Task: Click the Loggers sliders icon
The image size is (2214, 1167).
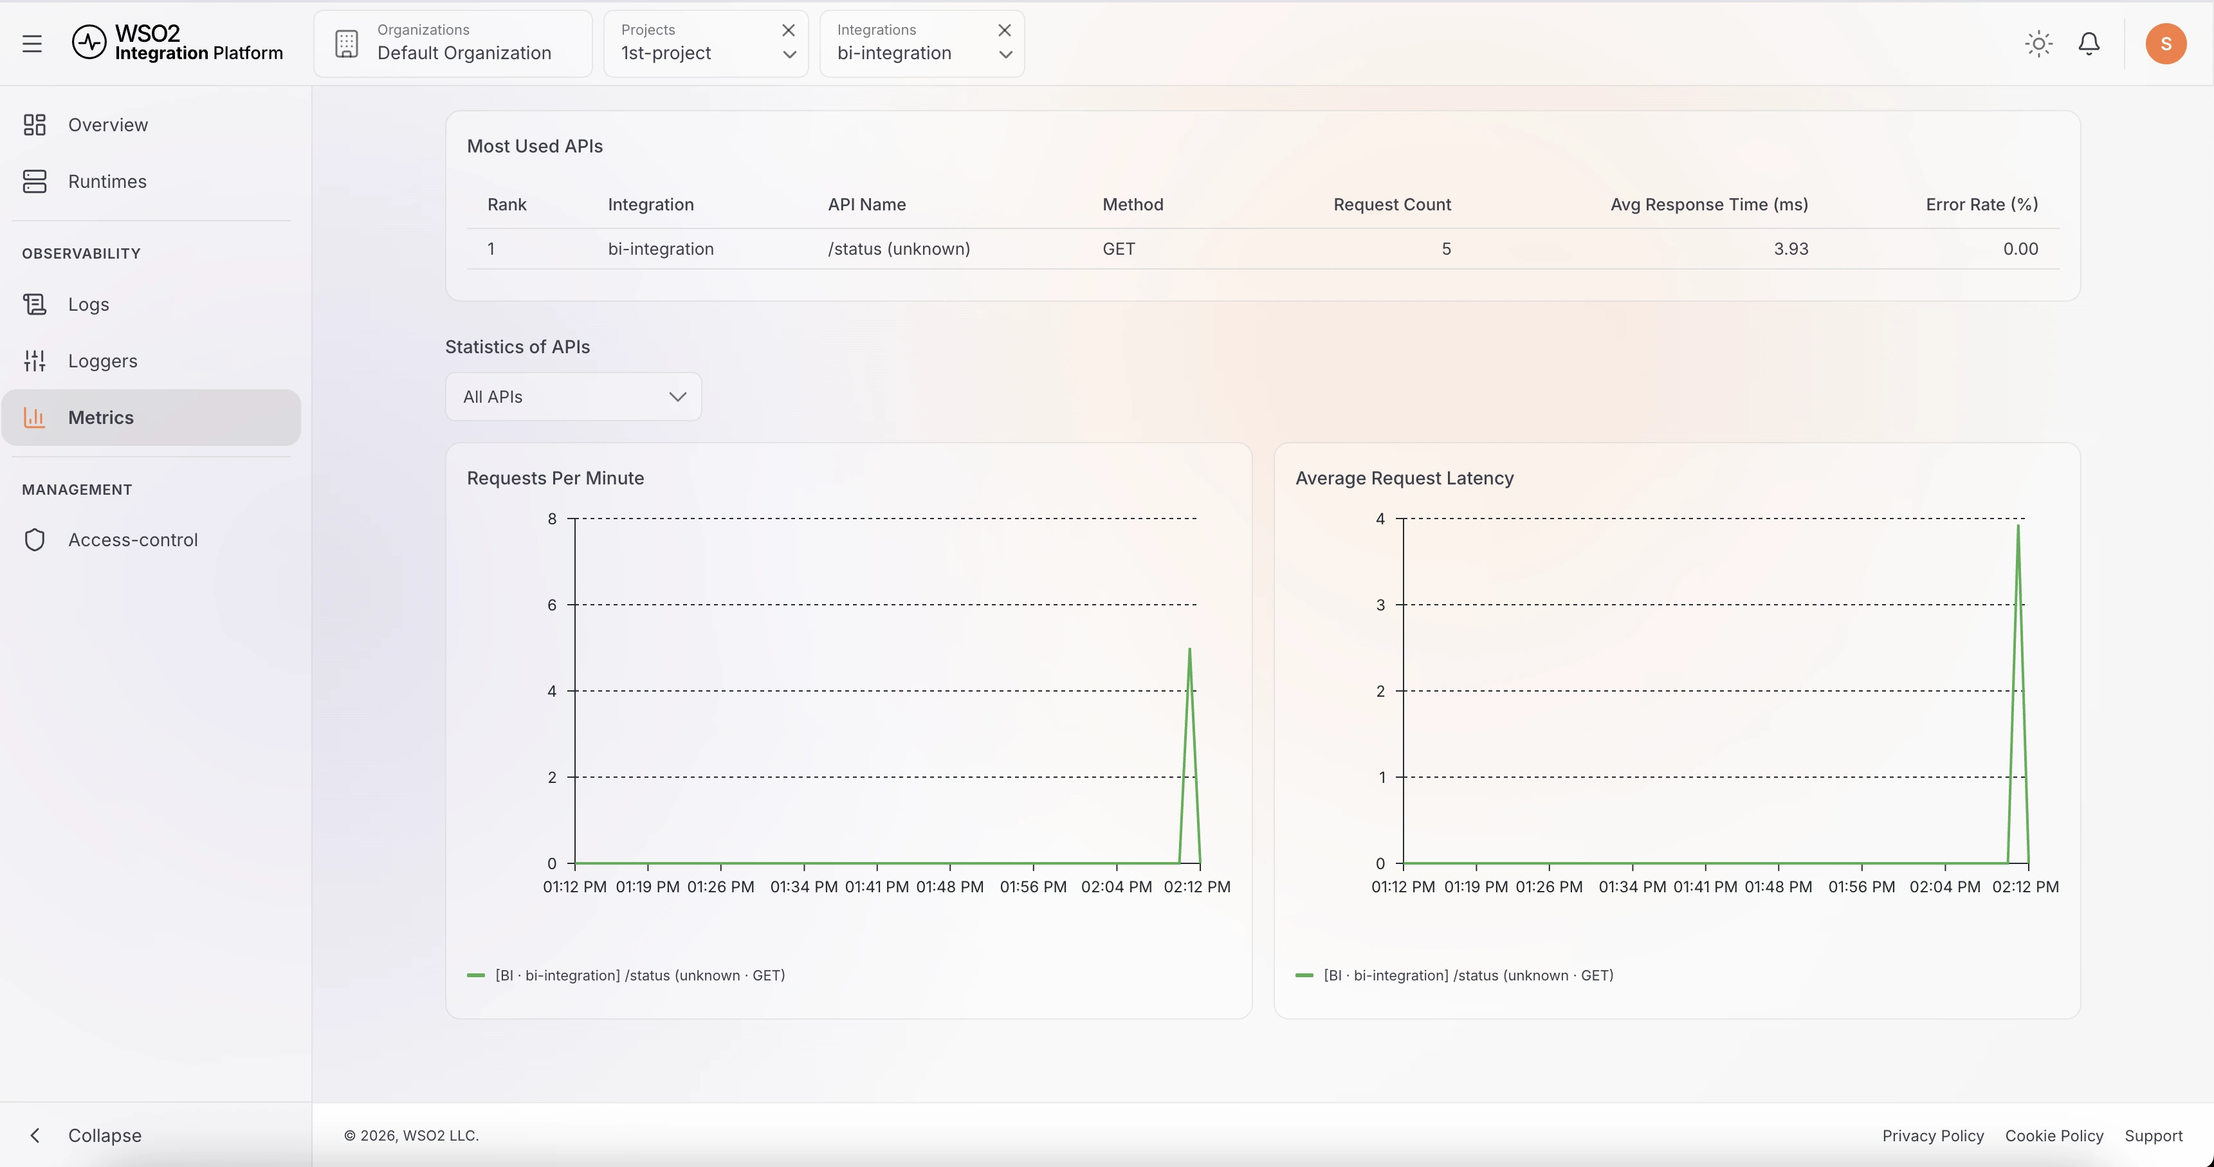Action: (x=34, y=361)
